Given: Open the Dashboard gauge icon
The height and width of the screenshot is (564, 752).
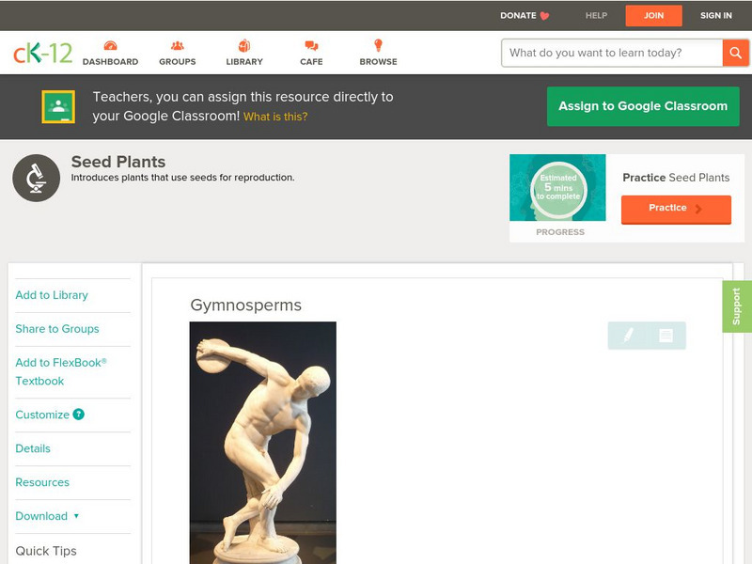Looking at the screenshot, I should click(x=110, y=45).
